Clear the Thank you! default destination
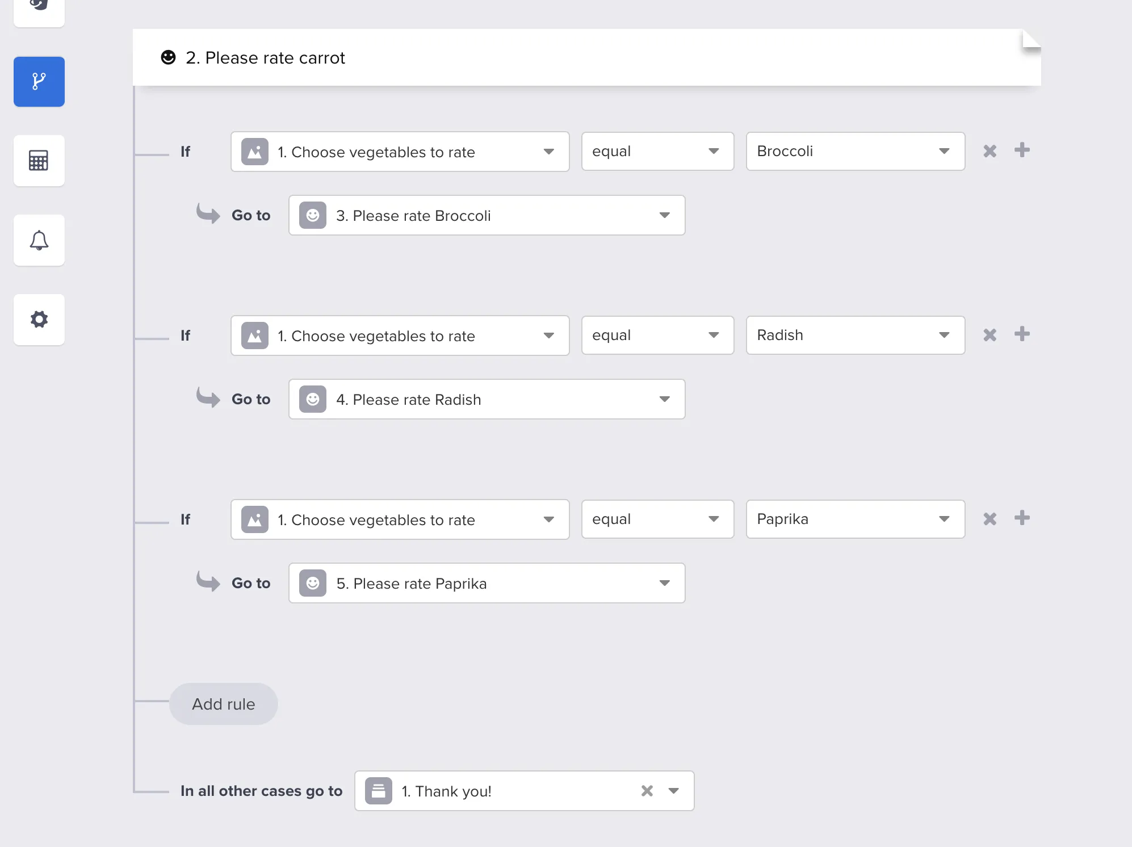The image size is (1132, 847). click(x=647, y=791)
